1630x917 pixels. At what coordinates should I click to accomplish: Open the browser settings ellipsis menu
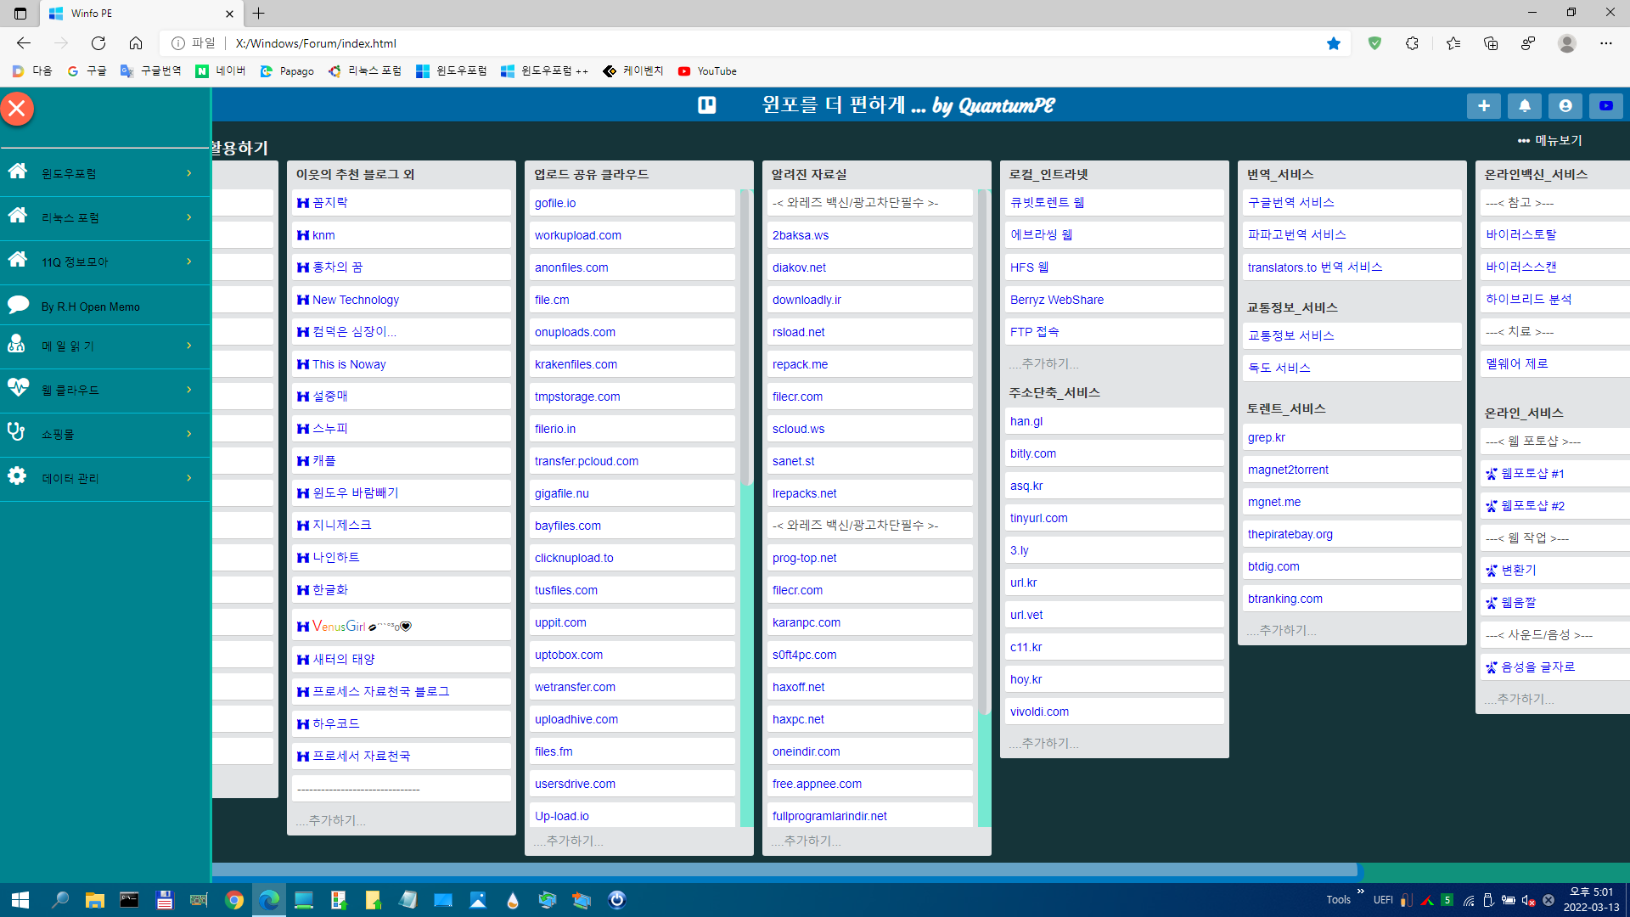1606,43
